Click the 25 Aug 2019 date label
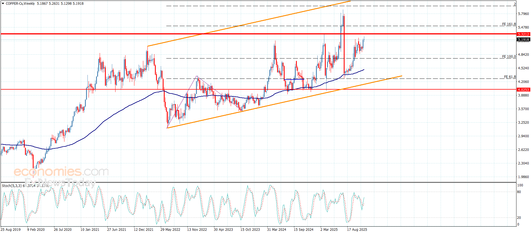532x233 pixels. pos(11,229)
